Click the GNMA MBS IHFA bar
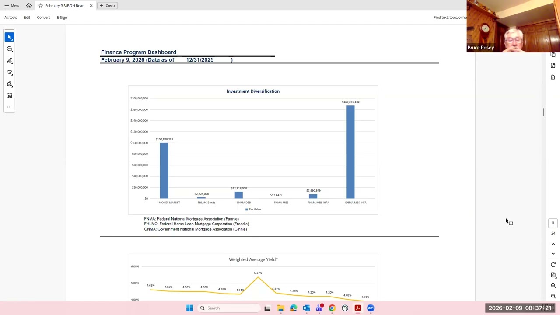 pyautogui.click(x=350, y=152)
